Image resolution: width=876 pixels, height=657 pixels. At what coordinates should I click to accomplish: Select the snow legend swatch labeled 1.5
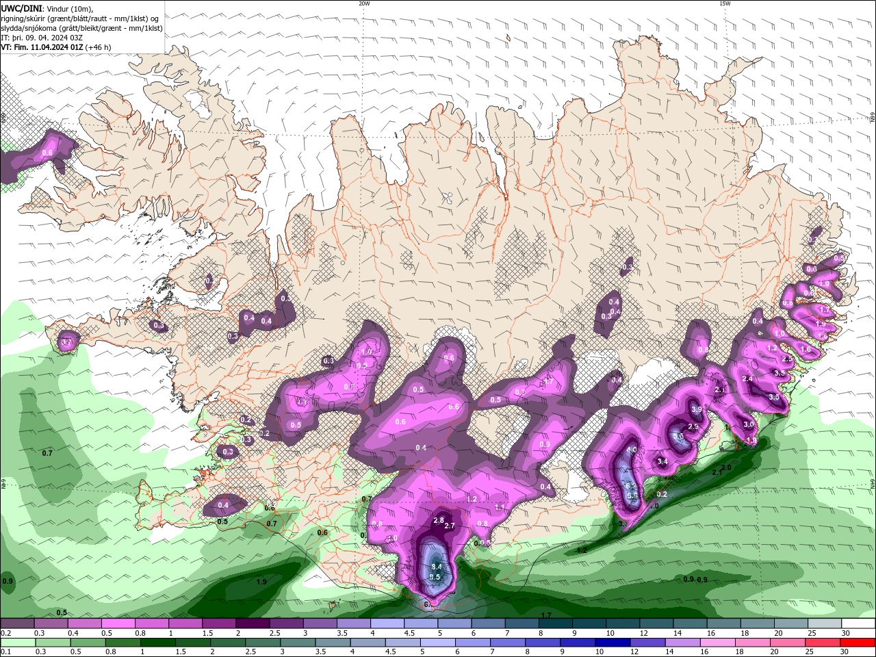tap(219, 623)
